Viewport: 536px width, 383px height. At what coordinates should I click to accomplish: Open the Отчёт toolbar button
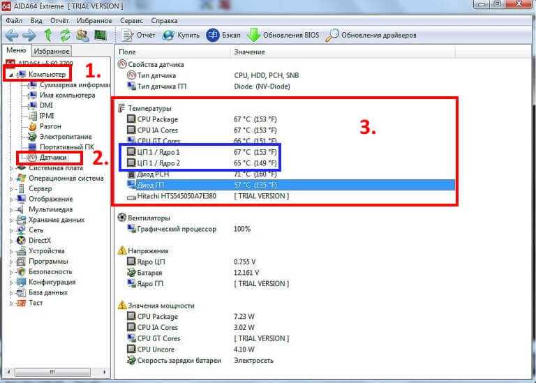point(138,35)
